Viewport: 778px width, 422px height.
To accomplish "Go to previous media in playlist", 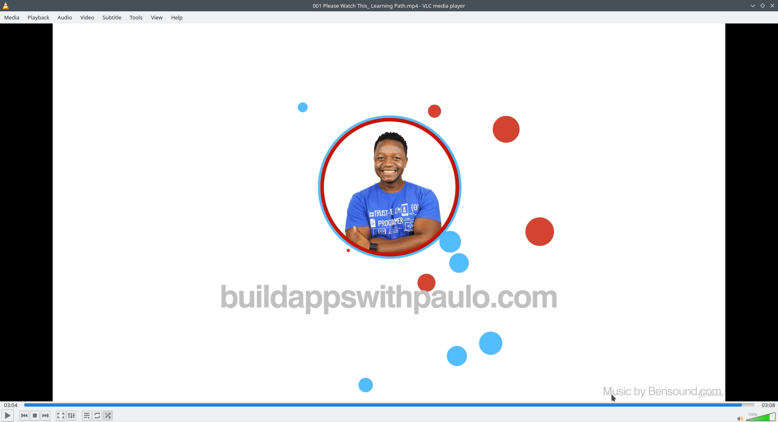I will [24, 416].
